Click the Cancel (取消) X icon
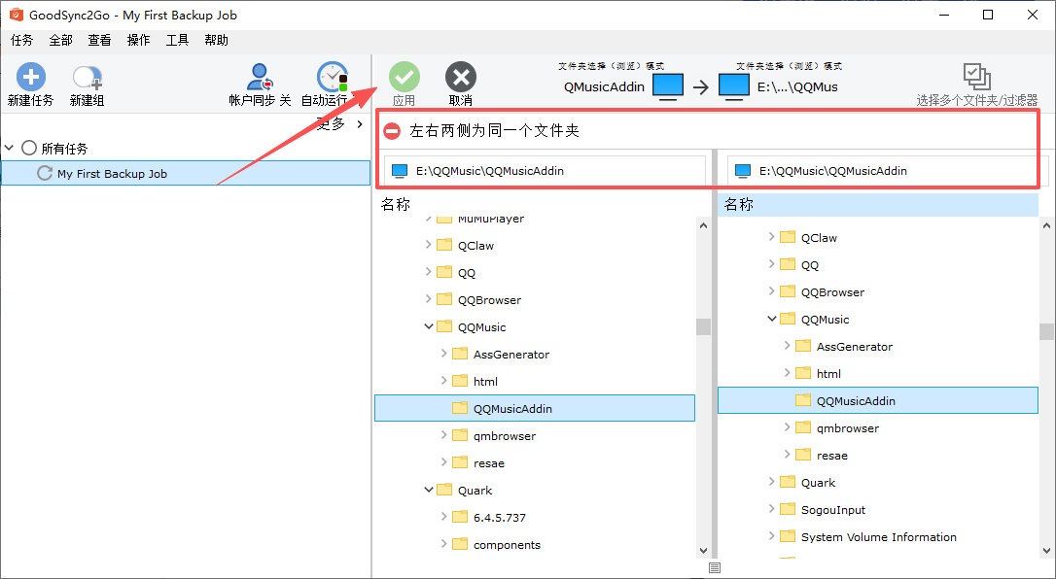 point(461,77)
